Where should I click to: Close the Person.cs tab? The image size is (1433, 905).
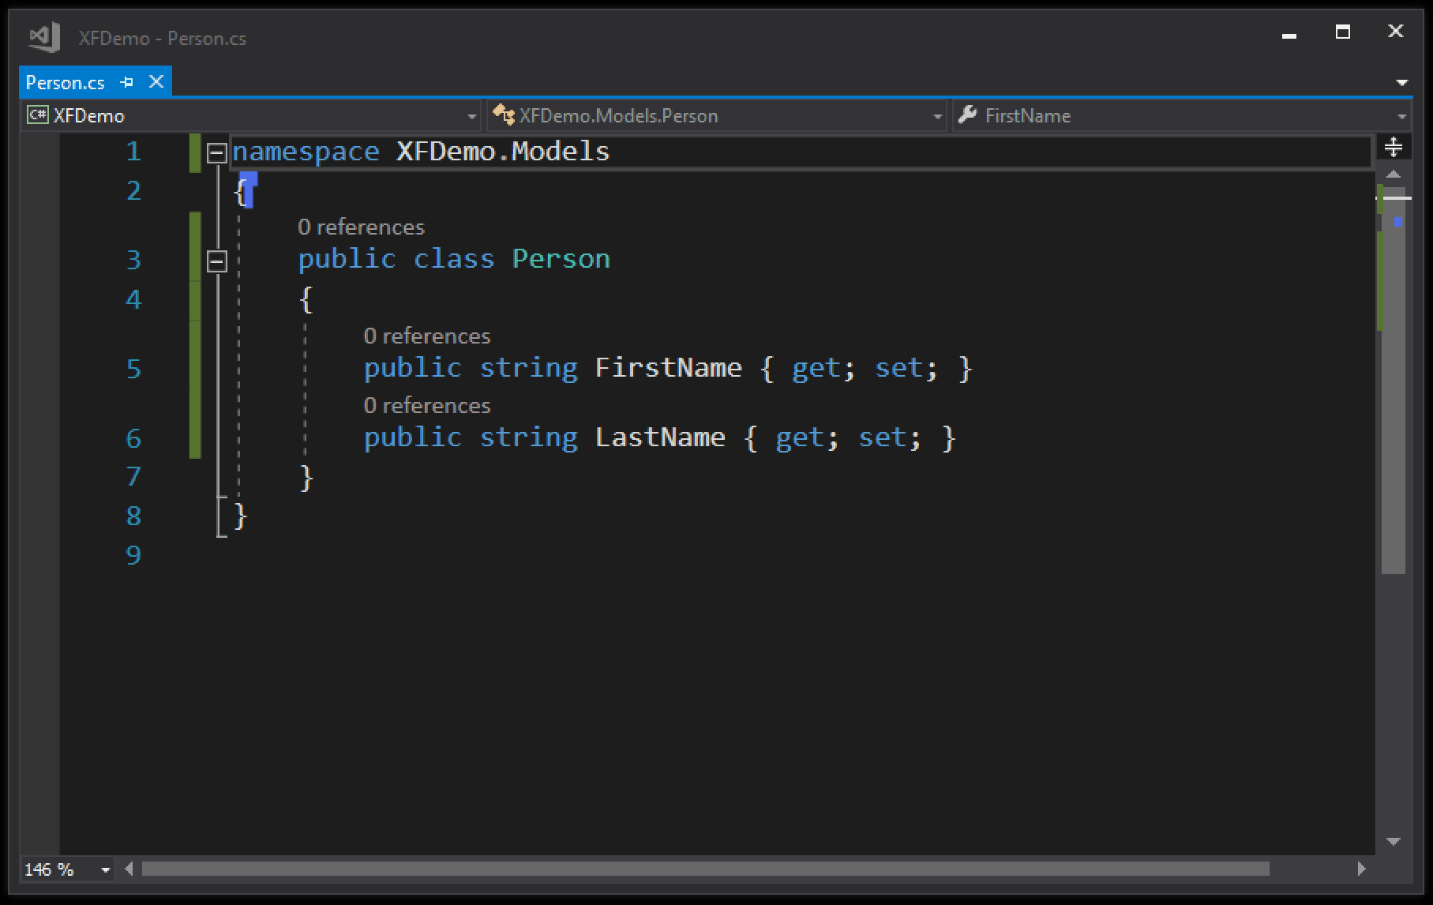[156, 81]
